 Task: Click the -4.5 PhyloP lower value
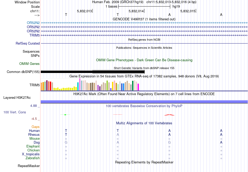click(34, 119)
